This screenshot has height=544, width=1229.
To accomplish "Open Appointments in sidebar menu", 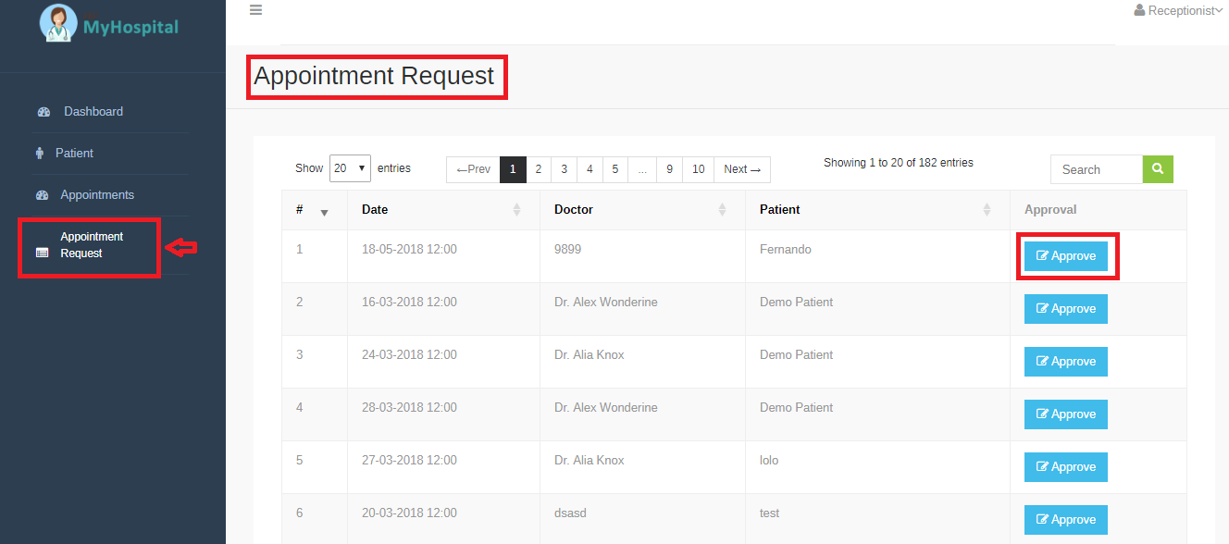I will pyautogui.click(x=97, y=195).
